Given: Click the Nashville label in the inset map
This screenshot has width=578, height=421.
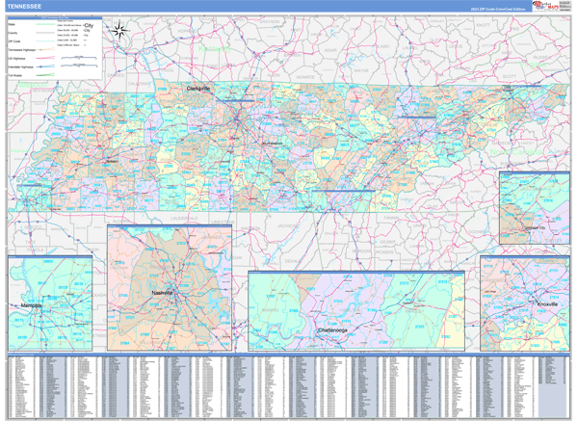Looking at the screenshot, I should pos(162,293).
